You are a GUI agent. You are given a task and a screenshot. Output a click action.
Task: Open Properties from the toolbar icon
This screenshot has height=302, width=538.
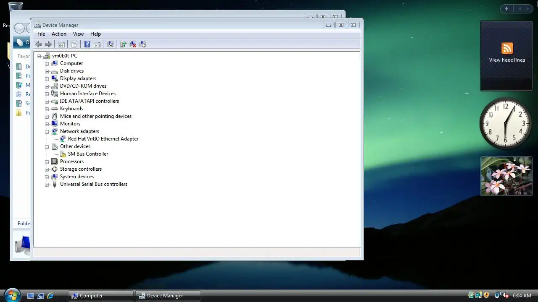tap(74, 44)
